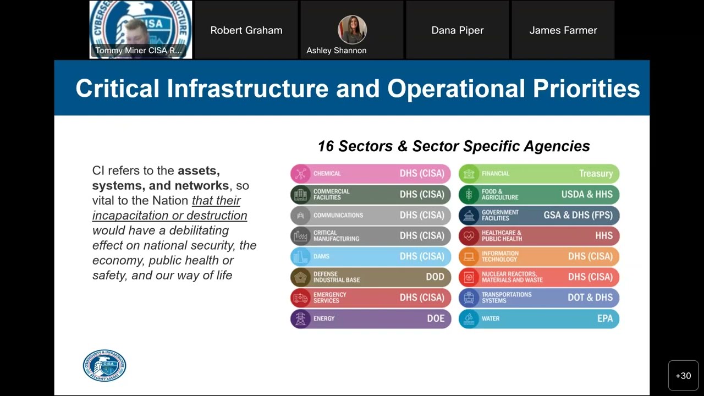Click the slide title Critical Infrastructure and Operational Priorities
The height and width of the screenshot is (396, 704).
click(358, 89)
